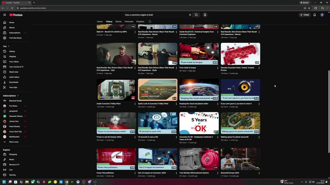Select the Cummins - YouTube browser tab
This screenshot has width=330, height=185.
tap(16, 3)
